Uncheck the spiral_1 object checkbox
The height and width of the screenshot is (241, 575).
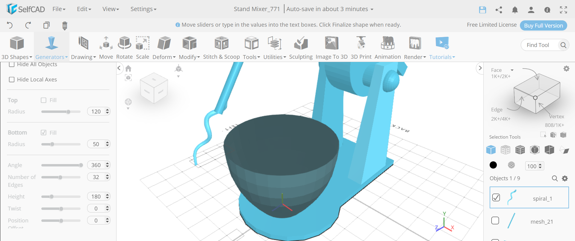click(496, 197)
